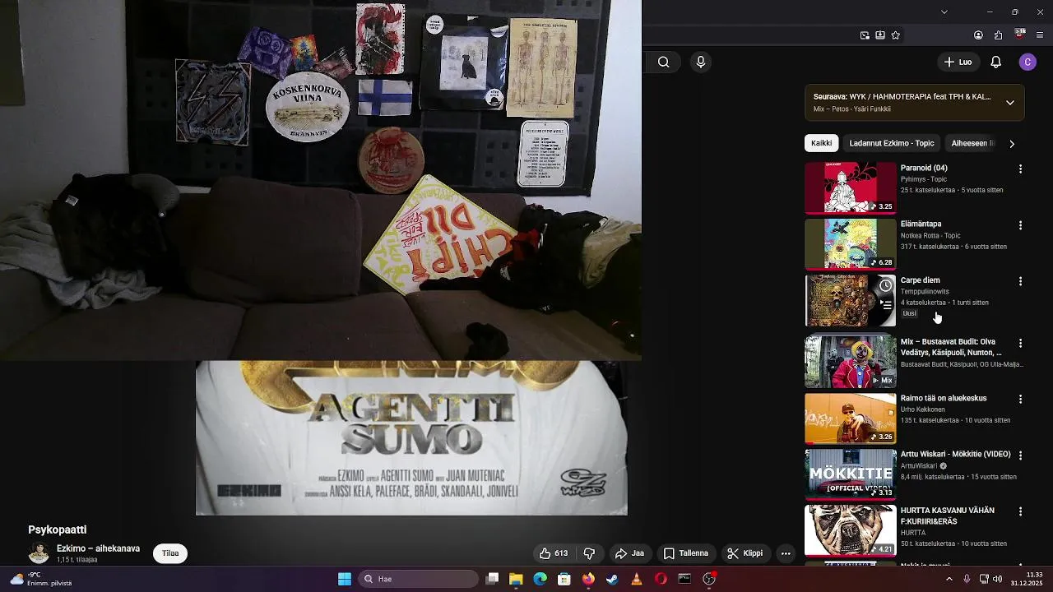This screenshot has width=1053, height=592.
Task: Show hidden system tray icons chevron
Action: 949,579
